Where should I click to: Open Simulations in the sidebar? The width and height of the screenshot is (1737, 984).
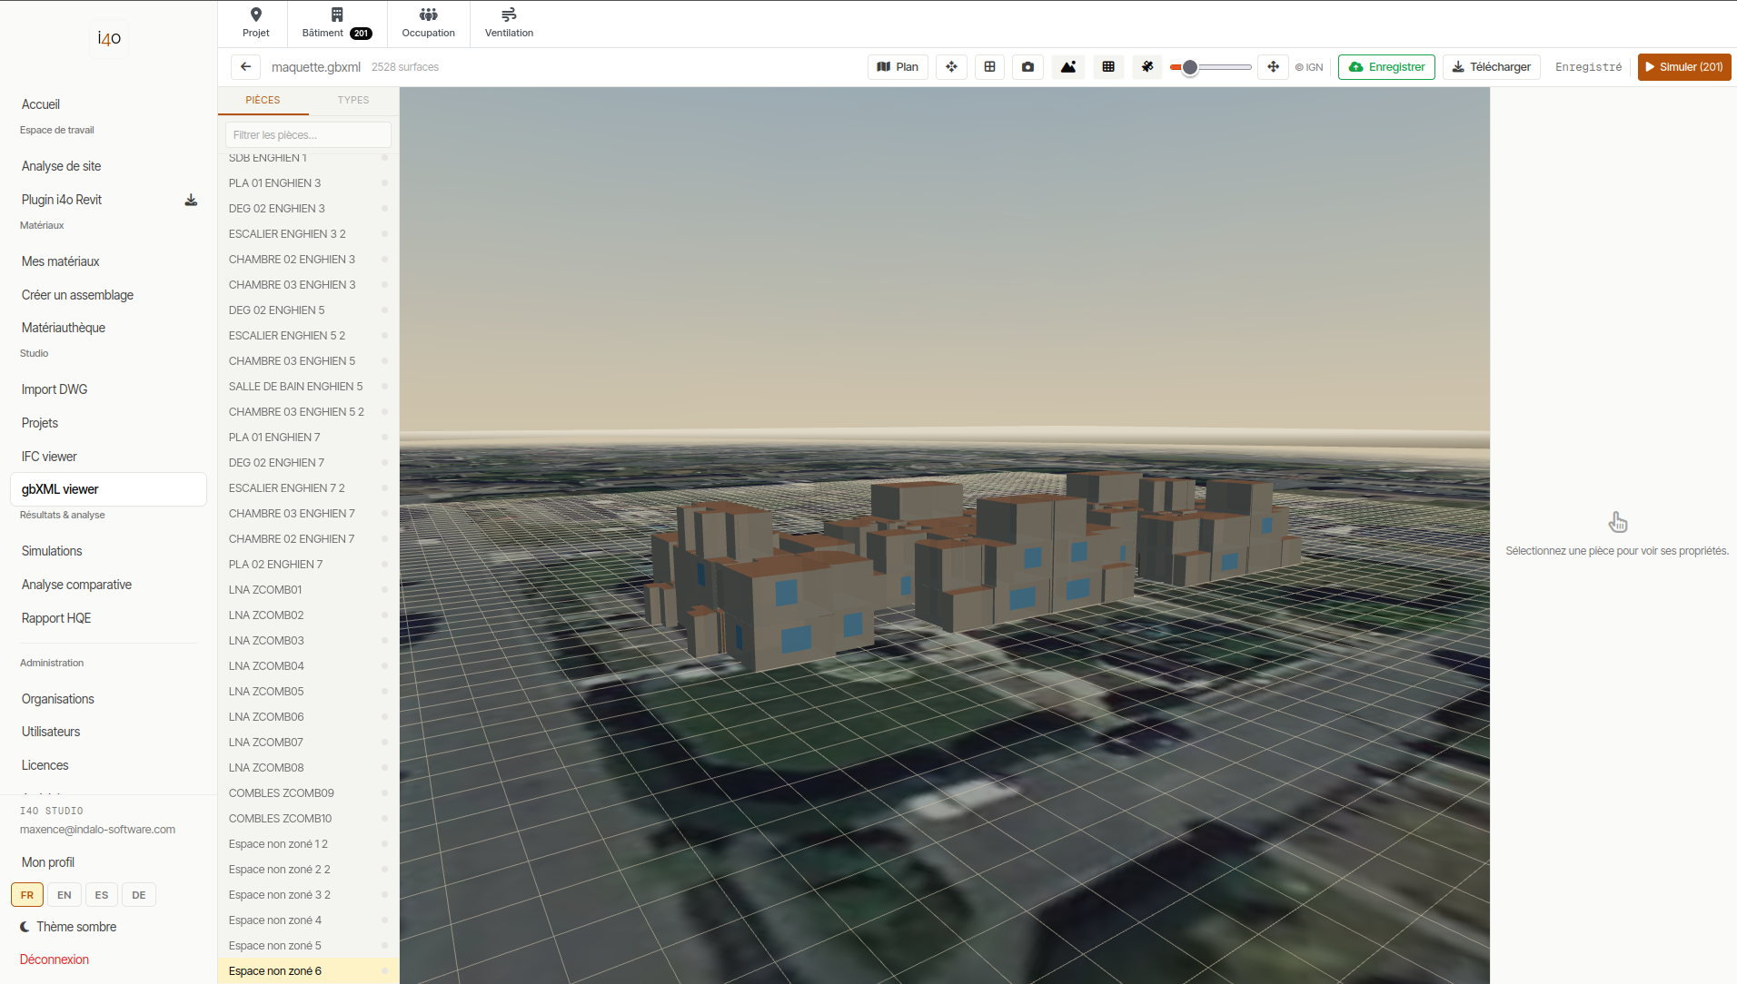pyautogui.click(x=52, y=551)
